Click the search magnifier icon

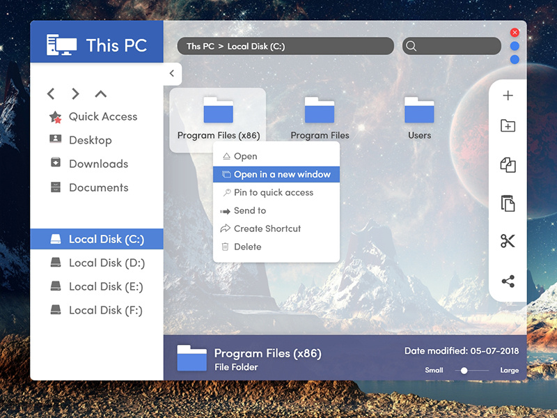click(x=411, y=46)
